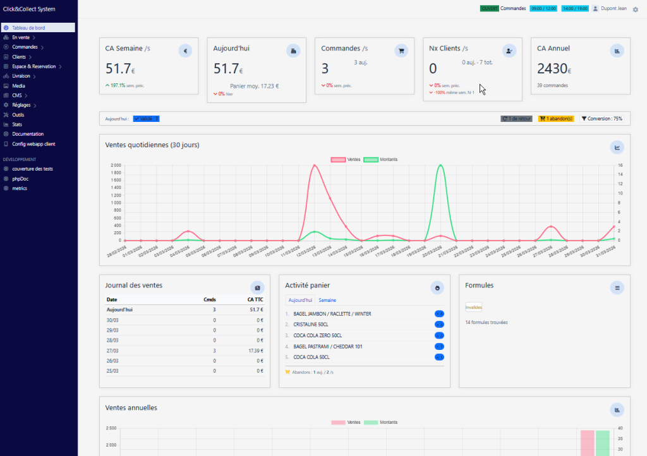Toggle the Ventes series in annual chart legend
This screenshot has width=647, height=456.
pos(345,422)
